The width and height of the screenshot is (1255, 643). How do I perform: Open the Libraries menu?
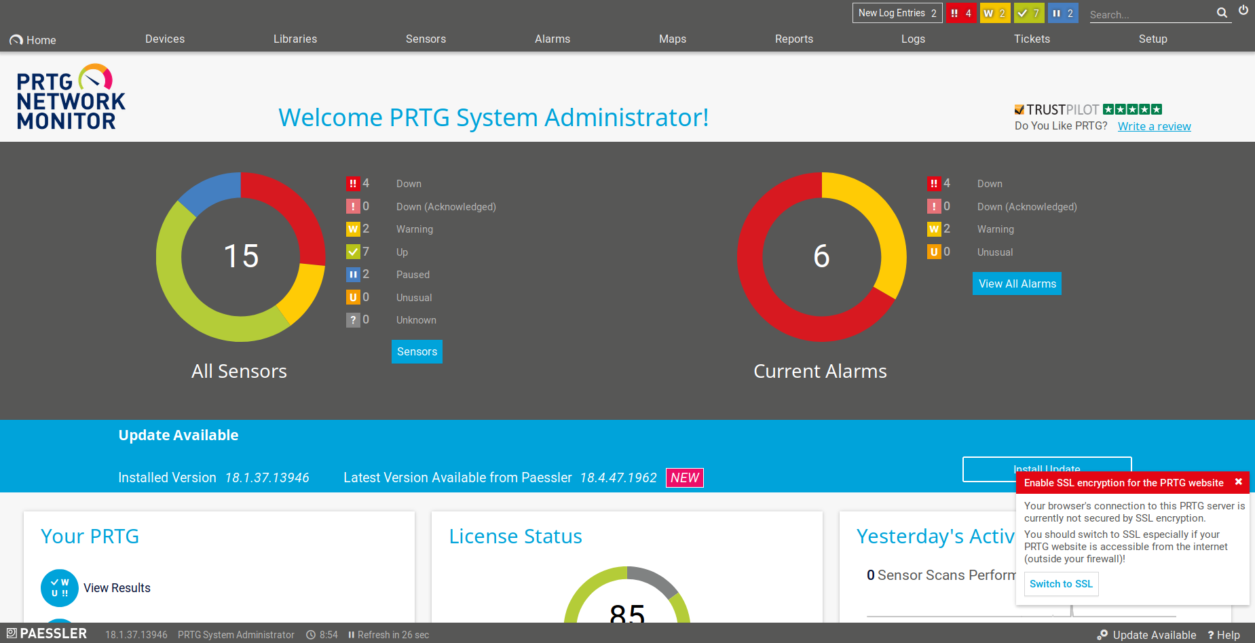(x=295, y=39)
